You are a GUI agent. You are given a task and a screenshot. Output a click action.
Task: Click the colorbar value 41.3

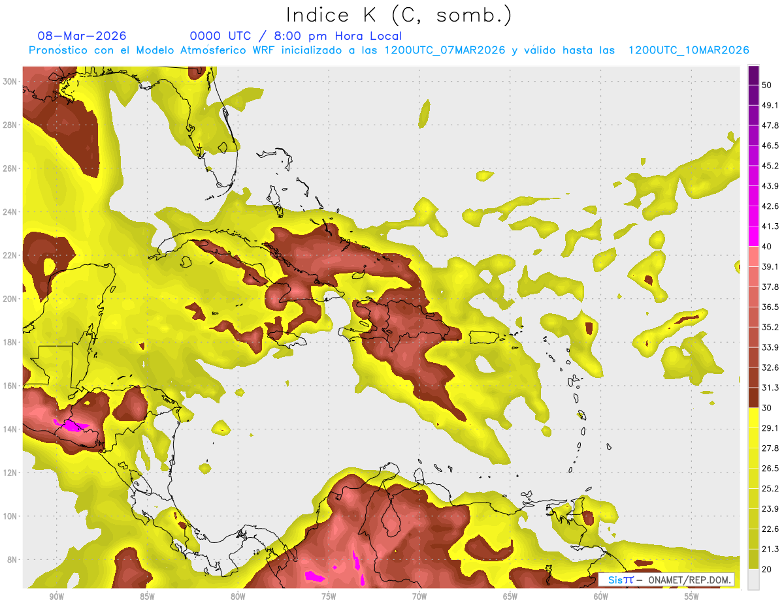(770, 226)
